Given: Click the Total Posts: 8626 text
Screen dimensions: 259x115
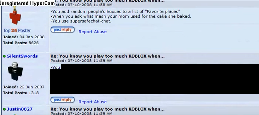Looking at the screenshot, I should pos(21,43).
